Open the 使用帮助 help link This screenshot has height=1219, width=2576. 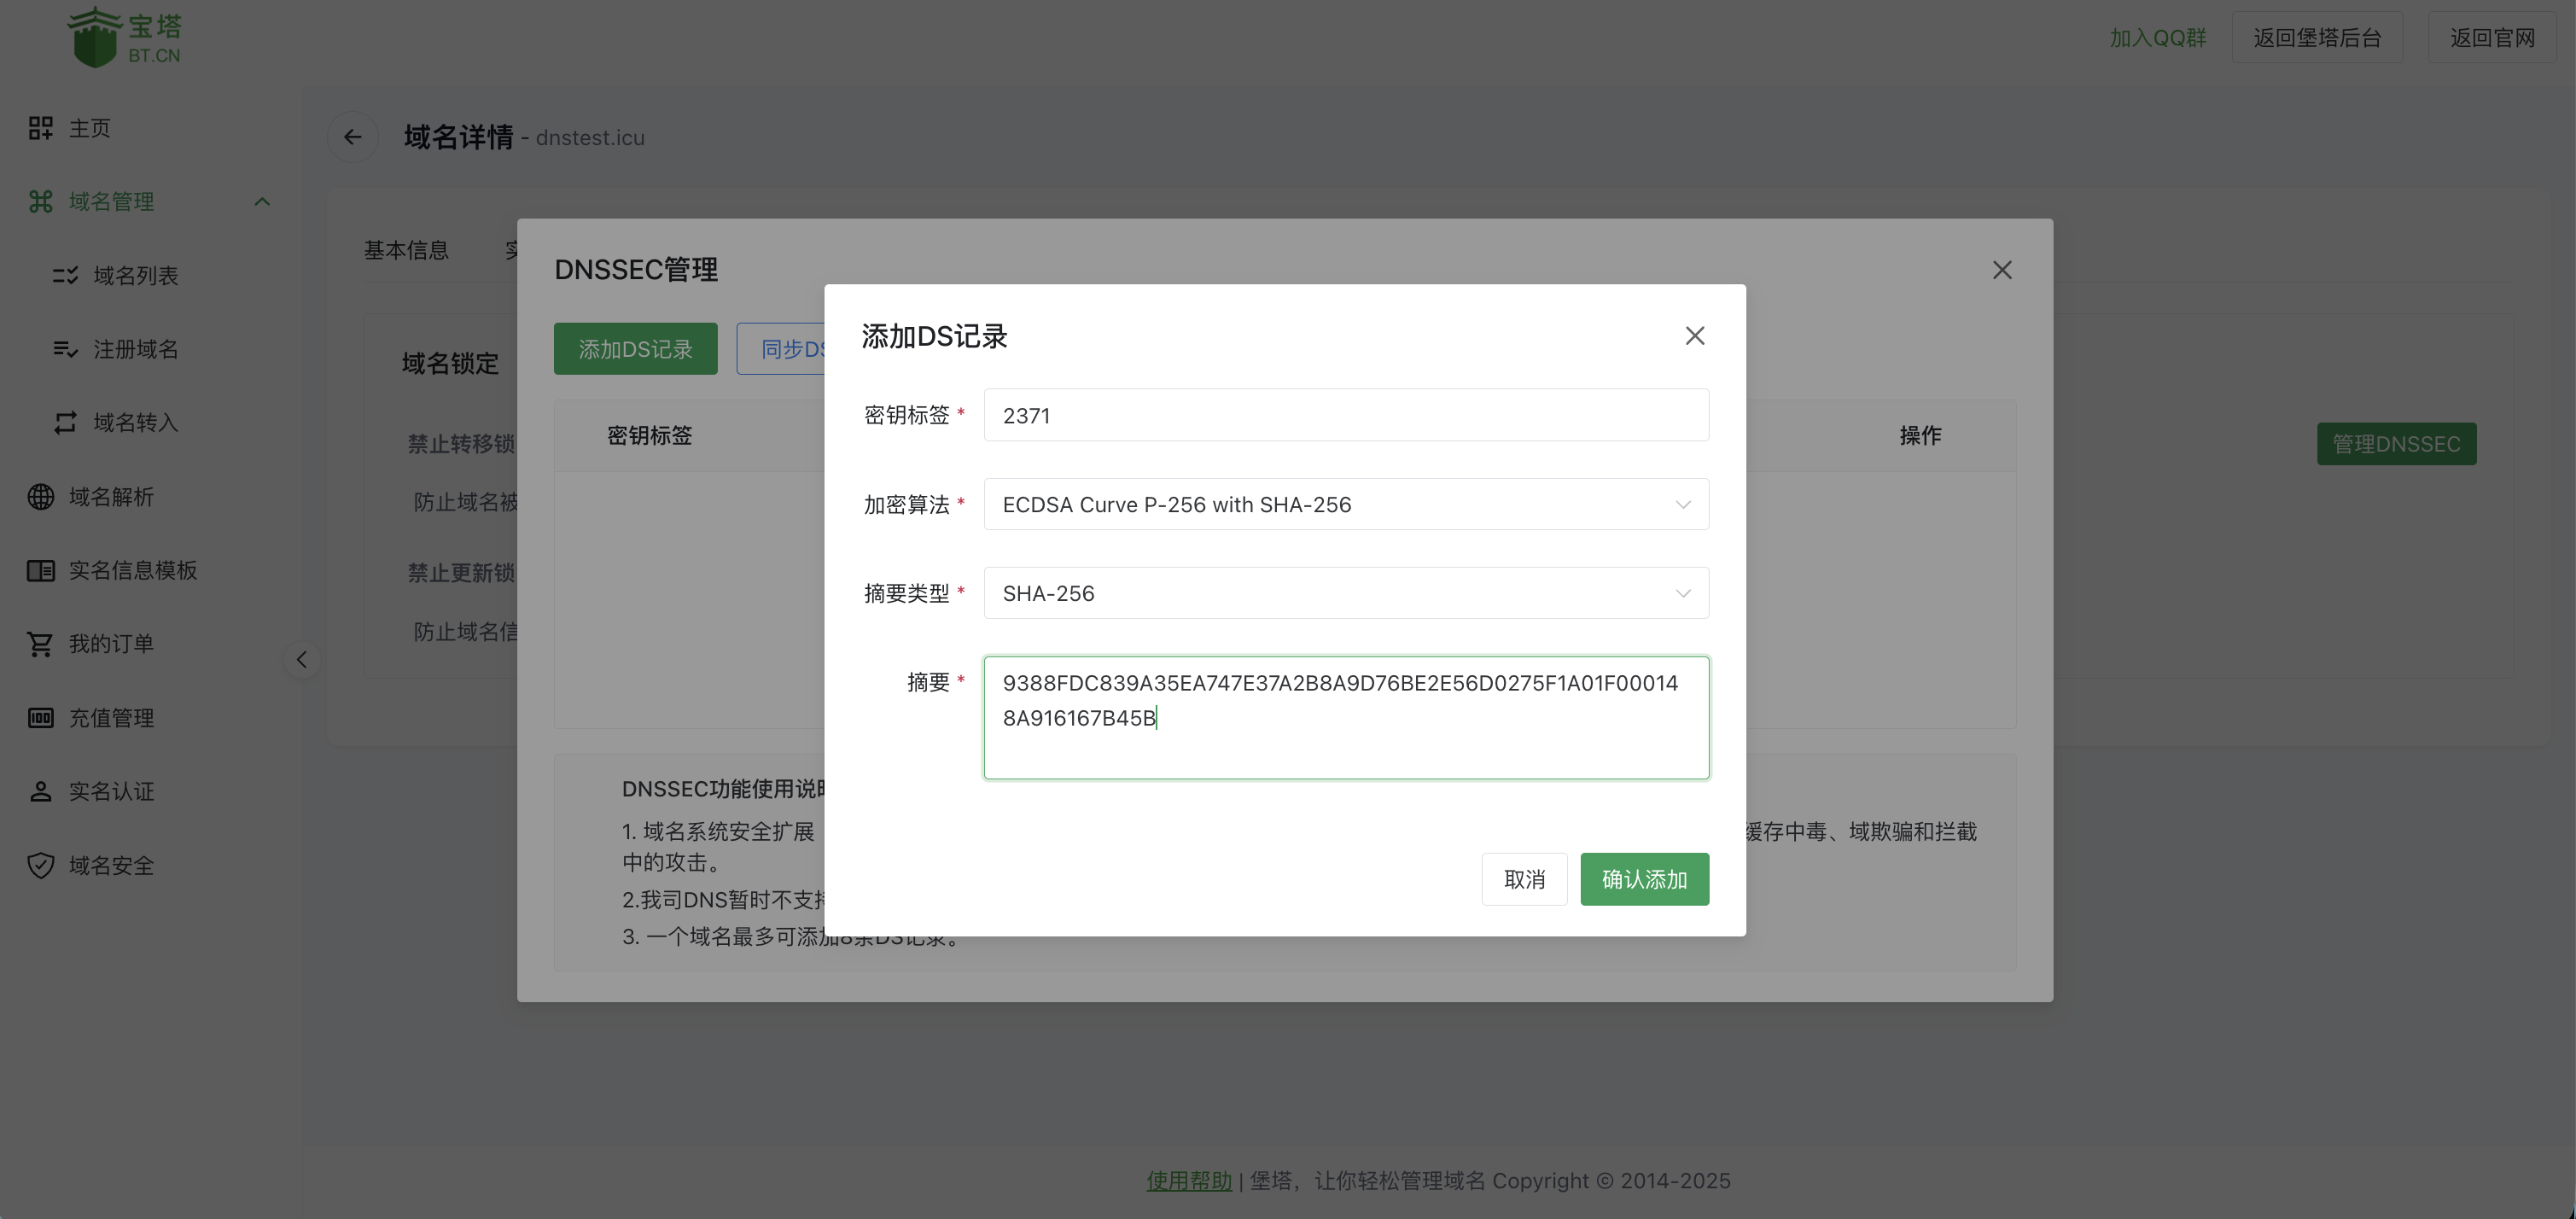(1188, 1180)
